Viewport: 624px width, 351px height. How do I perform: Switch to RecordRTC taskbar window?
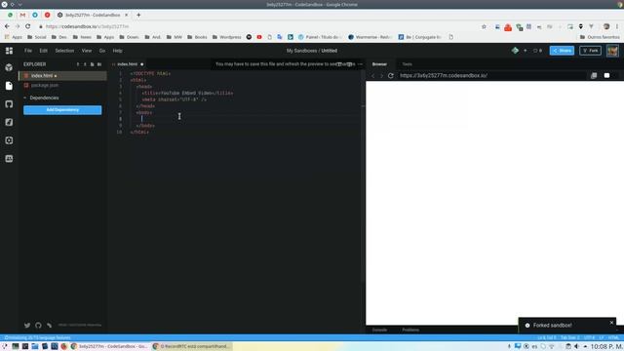[192, 347]
